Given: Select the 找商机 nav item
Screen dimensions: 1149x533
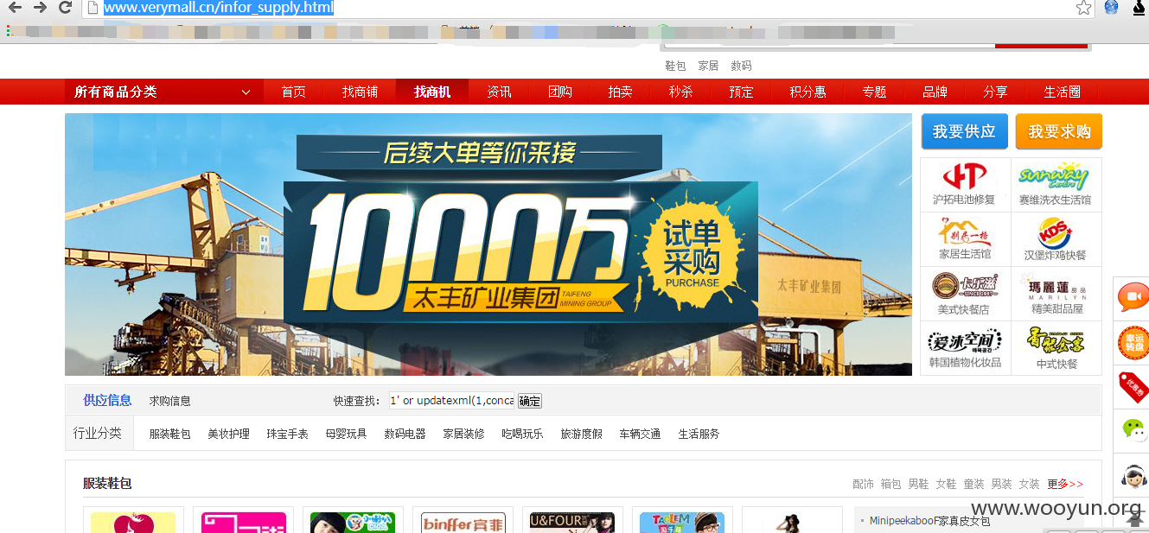Looking at the screenshot, I should click(432, 92).
